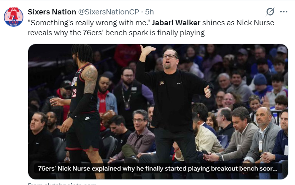
Task: Click the Sixers Nation display name
Action: (x=51, y=12)
